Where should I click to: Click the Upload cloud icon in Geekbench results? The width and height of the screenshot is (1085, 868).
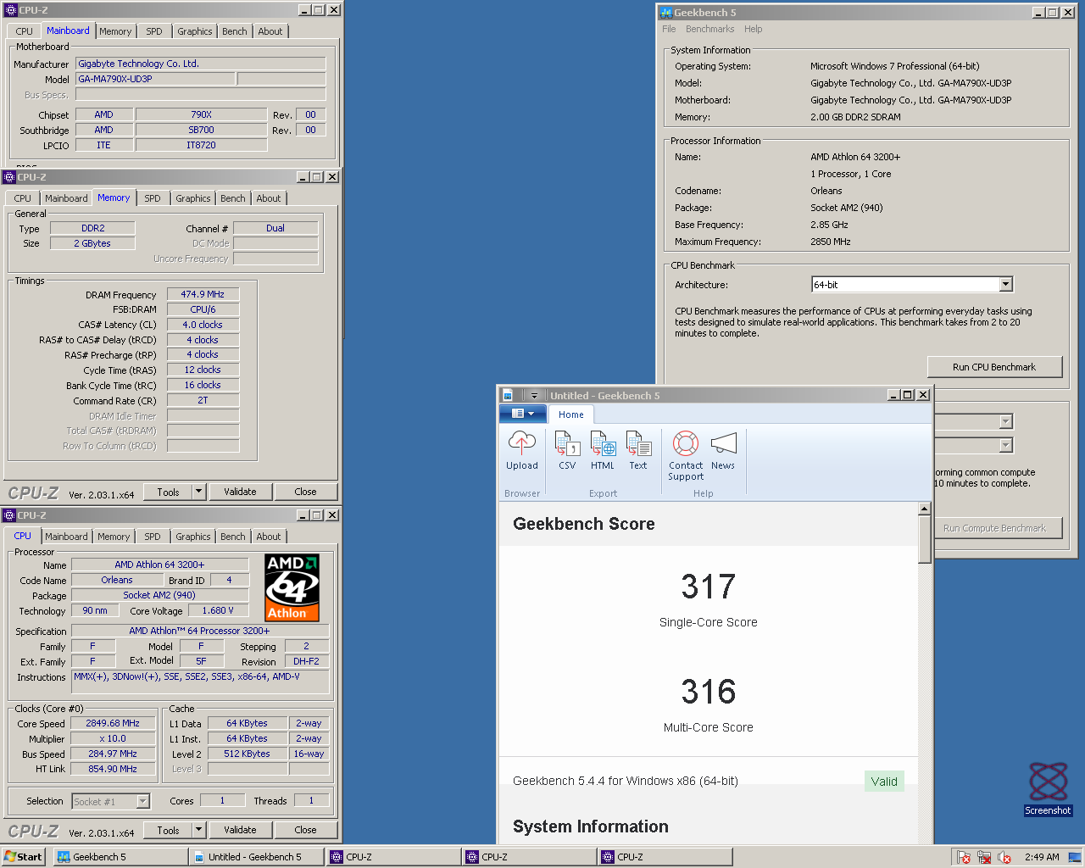pos(521,442)
